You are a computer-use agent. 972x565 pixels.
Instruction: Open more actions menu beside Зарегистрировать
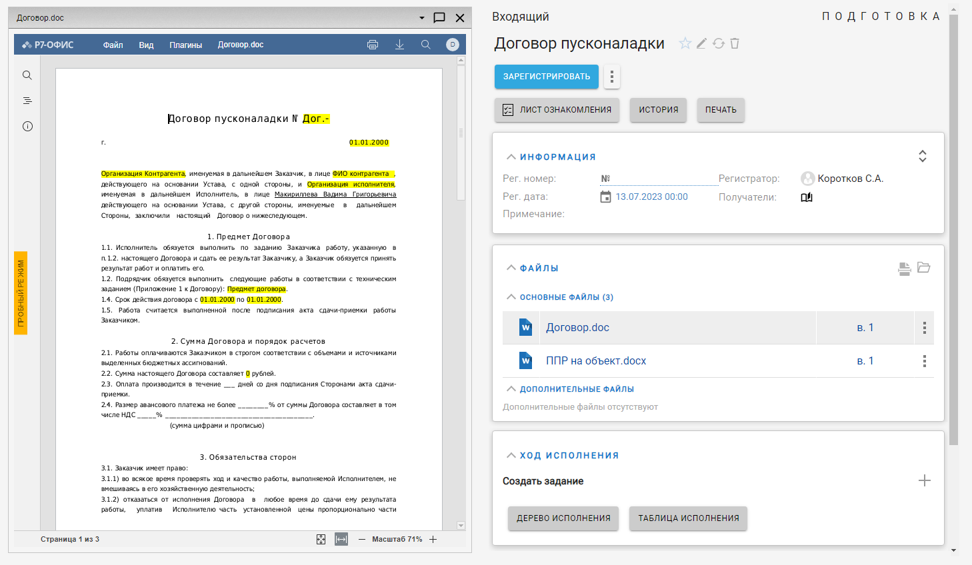tap(612, 77)
